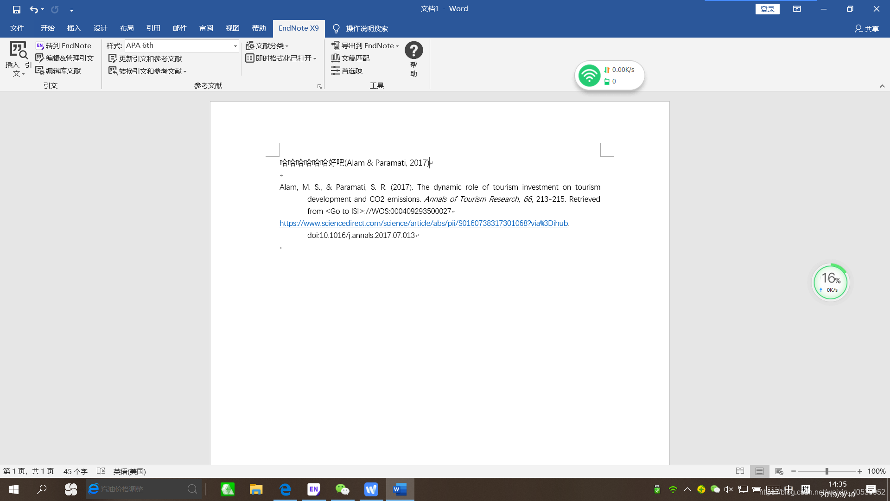Click Edit Library Reference icon
The image size is (890, 501).
point(40,71)
